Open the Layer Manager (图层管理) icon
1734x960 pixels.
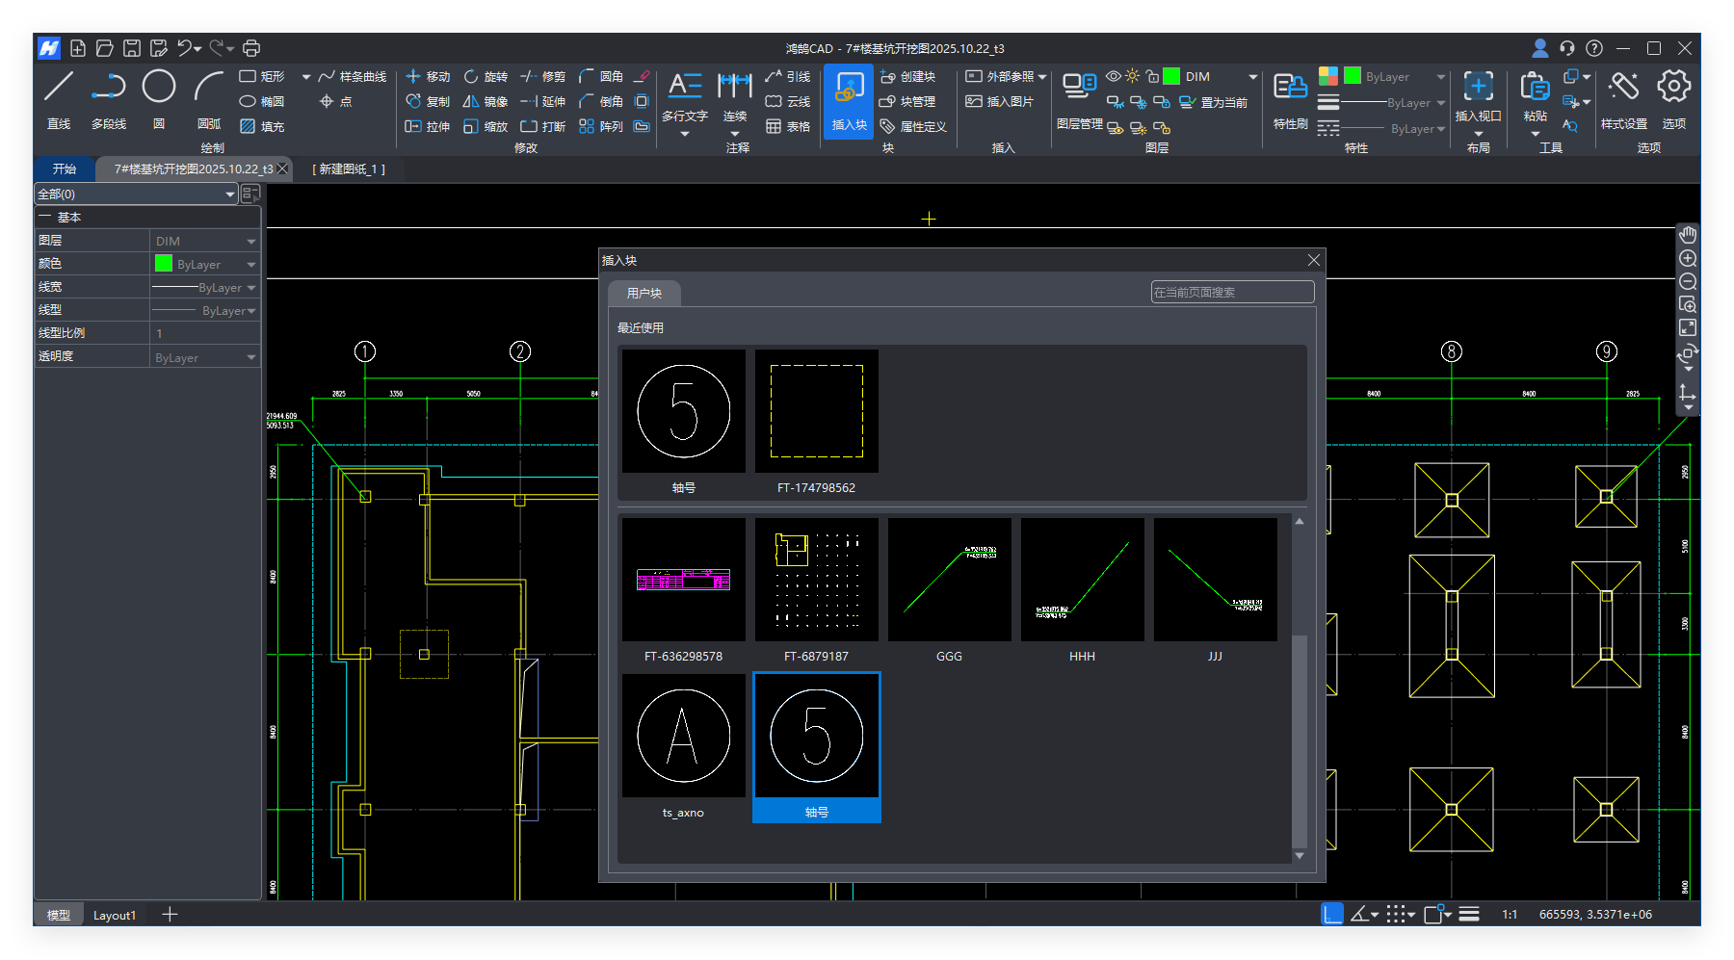tap(1079, 88)
